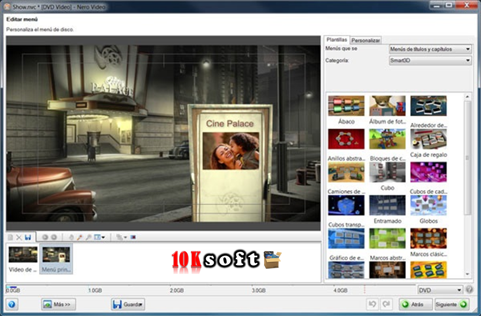
Task: Select the hand pan tool
Action: click(x=71, y=237)
